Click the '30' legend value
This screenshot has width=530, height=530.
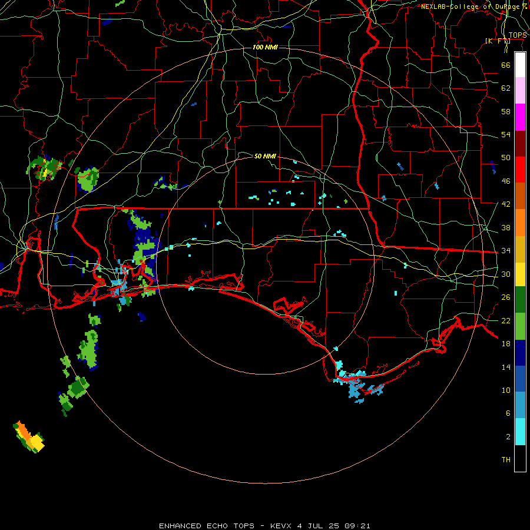point(506,274)
